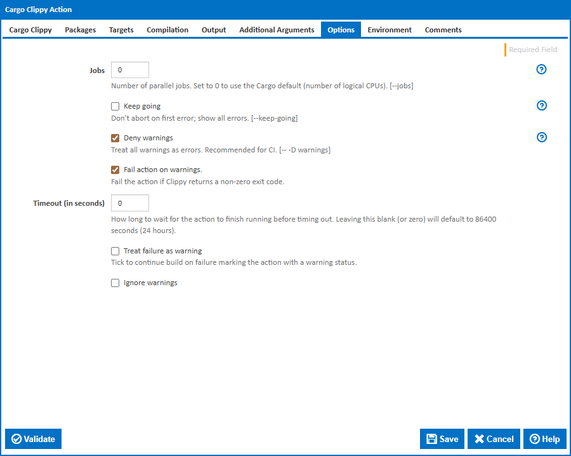Uncheck Deny warnings
The width and height of the screenshot is (571, 456).
click(115, 138)
